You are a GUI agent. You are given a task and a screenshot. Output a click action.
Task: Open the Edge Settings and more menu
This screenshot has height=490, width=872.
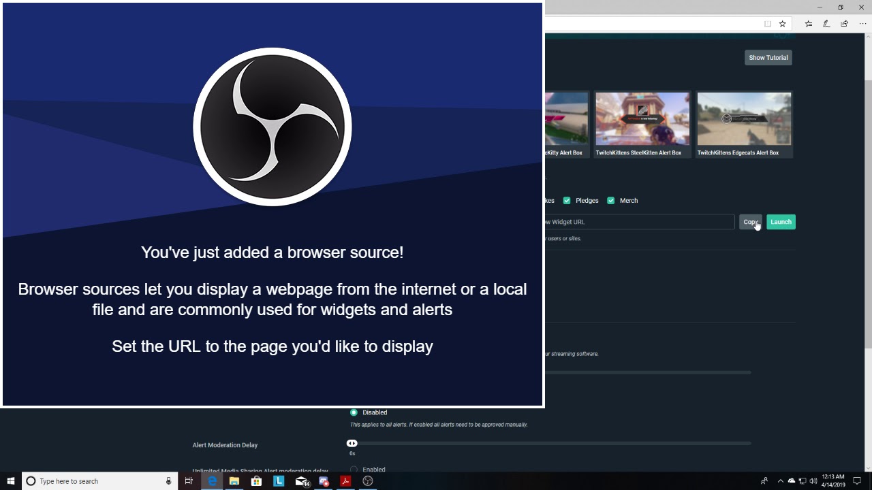[x=862, y=24]
